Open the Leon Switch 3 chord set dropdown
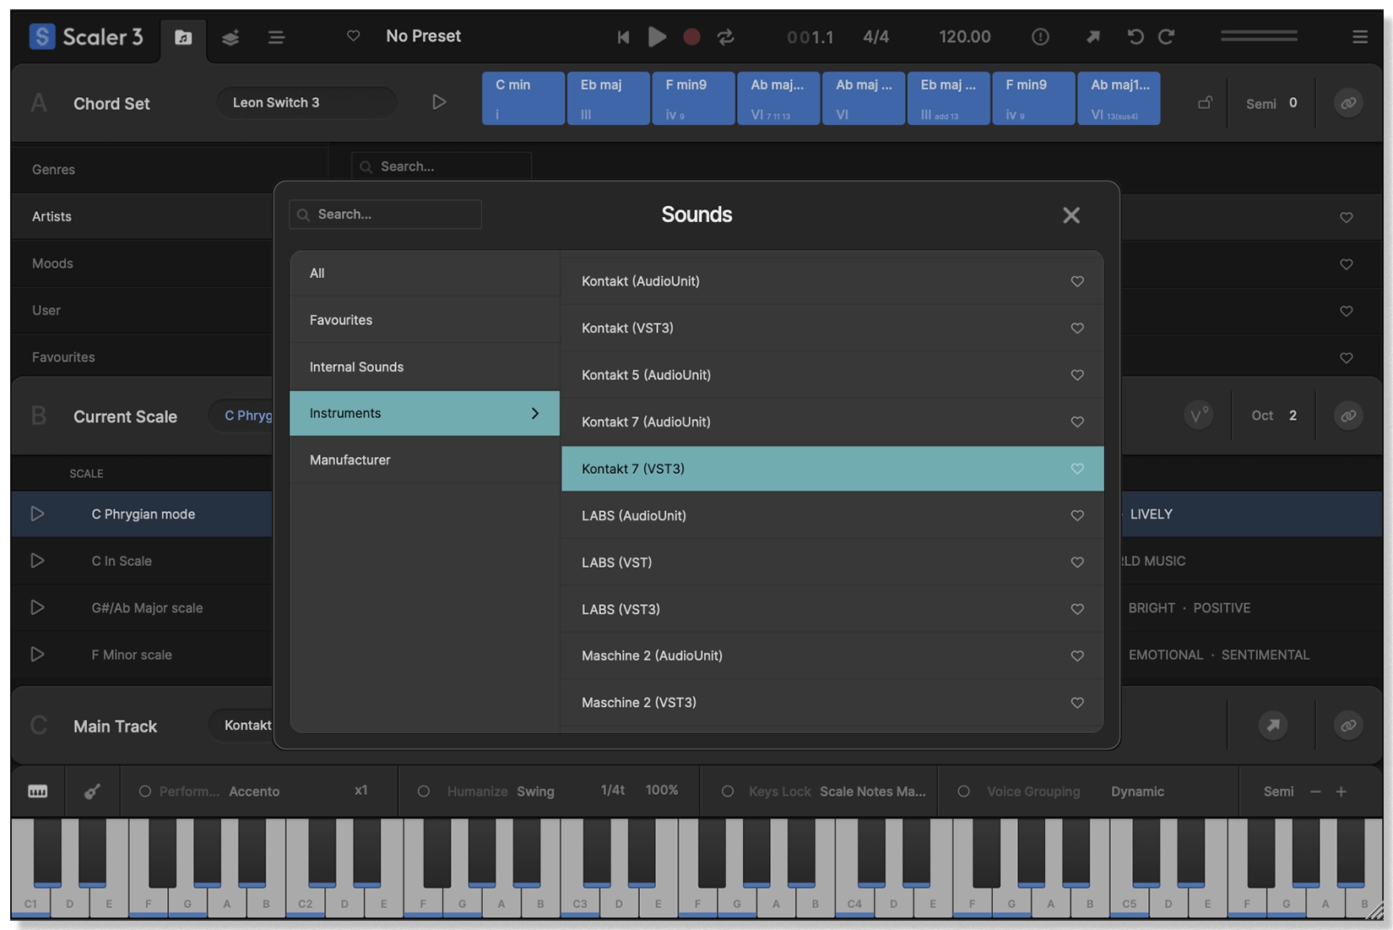The image size is (1393, 930). tap(306, 103)
